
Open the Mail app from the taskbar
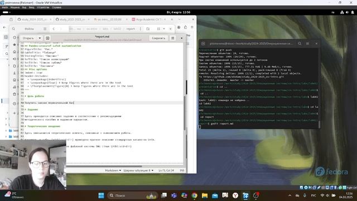click(215, 195)
